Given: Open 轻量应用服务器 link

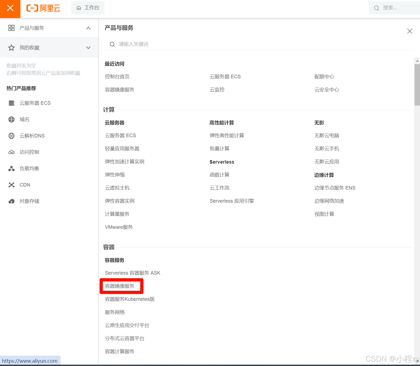Looking at the screenshot, I should tap(122, 149).
